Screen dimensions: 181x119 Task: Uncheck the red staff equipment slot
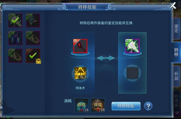(33, 56)
